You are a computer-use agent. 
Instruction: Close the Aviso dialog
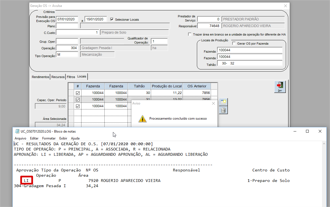pyautogui.click(x=213, y=103)
